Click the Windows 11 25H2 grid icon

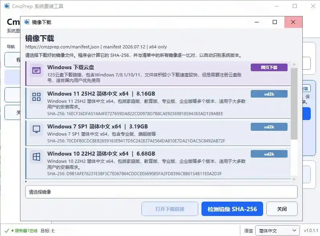coord(36,97)
